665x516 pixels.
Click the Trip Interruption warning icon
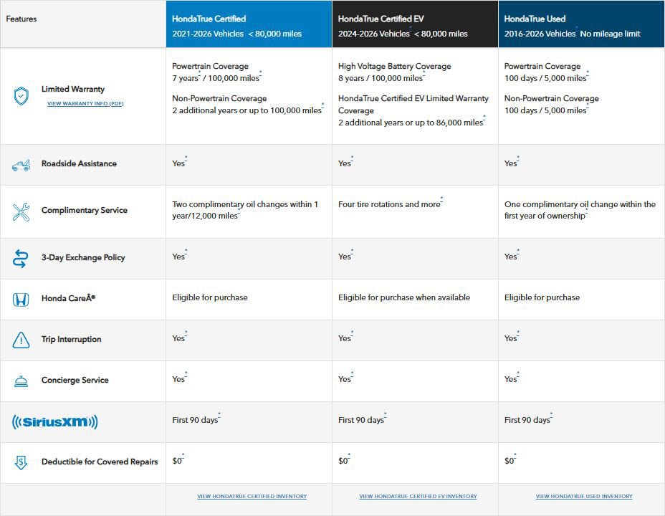coord(21,340)
